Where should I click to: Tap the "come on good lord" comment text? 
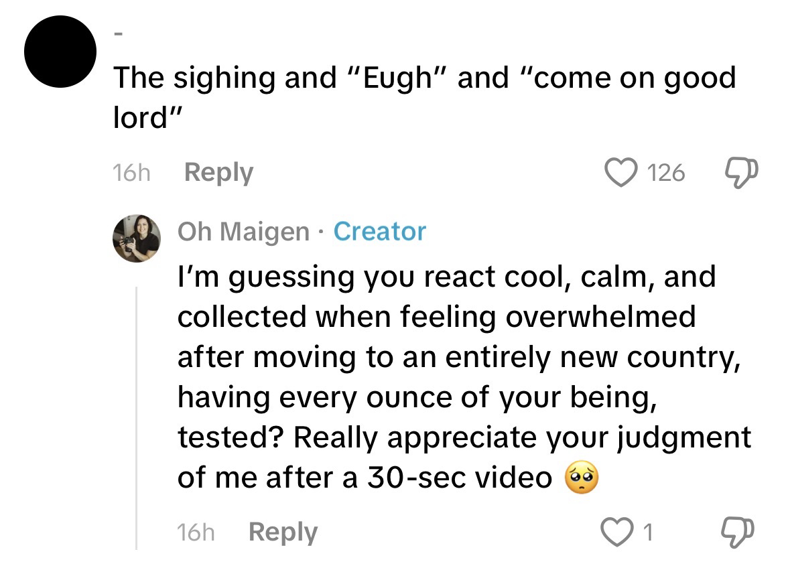pyautogui.click(x=422, y=97)
